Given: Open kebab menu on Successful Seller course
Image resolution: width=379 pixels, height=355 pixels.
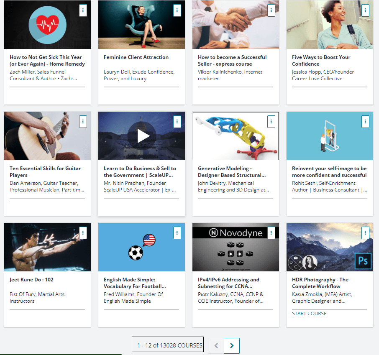Looking at the screenshot, I should click(x=271, y=10).
